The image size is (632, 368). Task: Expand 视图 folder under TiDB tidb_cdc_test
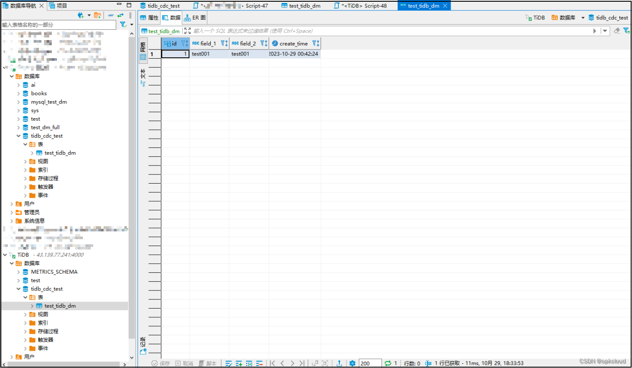[x=25, y=315]
